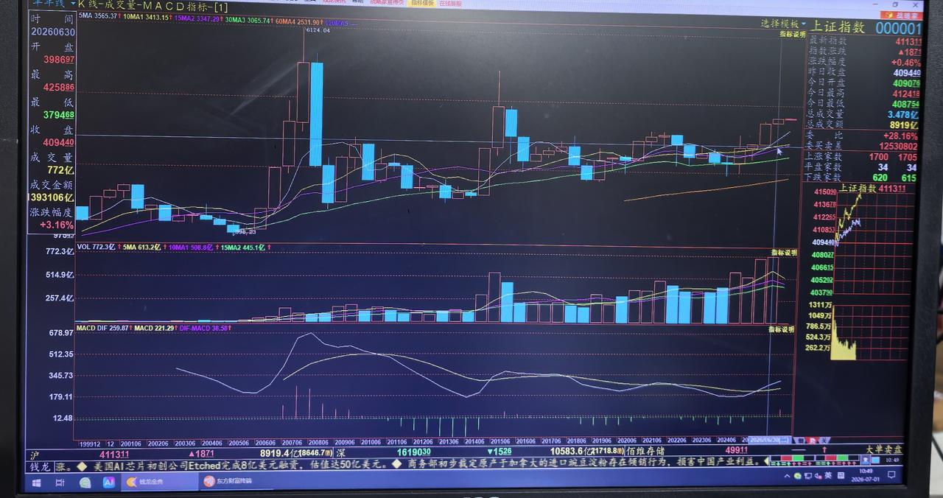Screen dimensions: 943x498
Task: Open 指标说明 for the MACD panel
Action: coord(781,329)
